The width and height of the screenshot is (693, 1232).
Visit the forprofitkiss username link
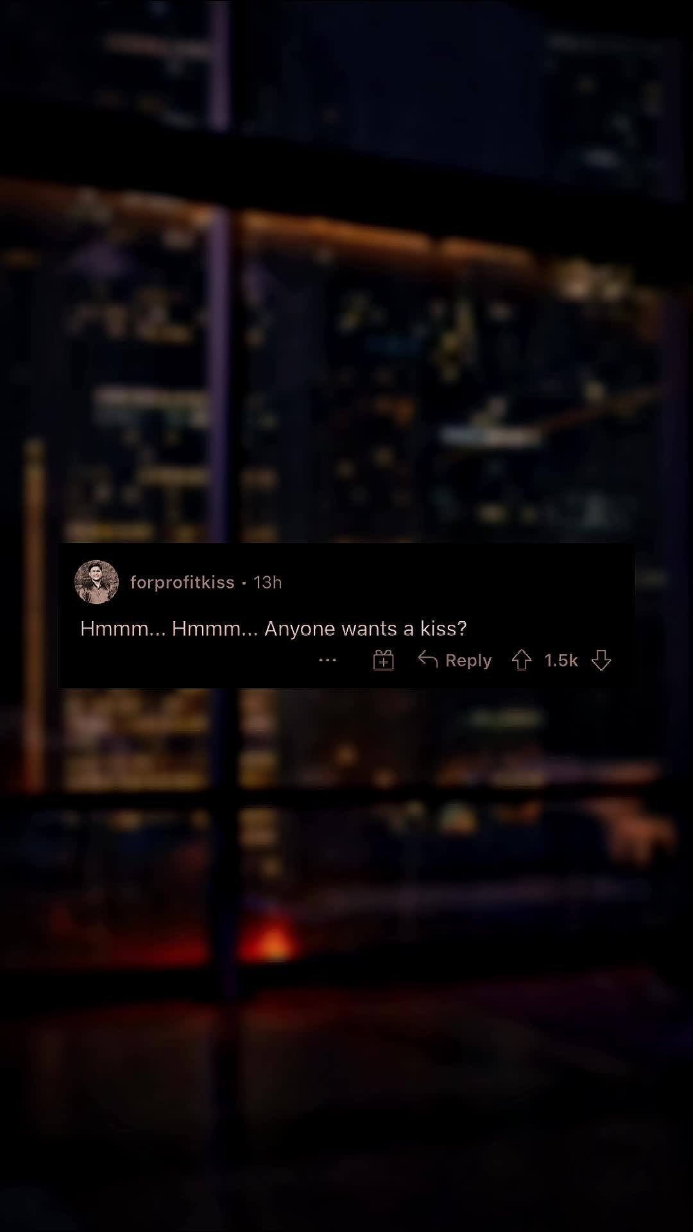pos(182,582)
